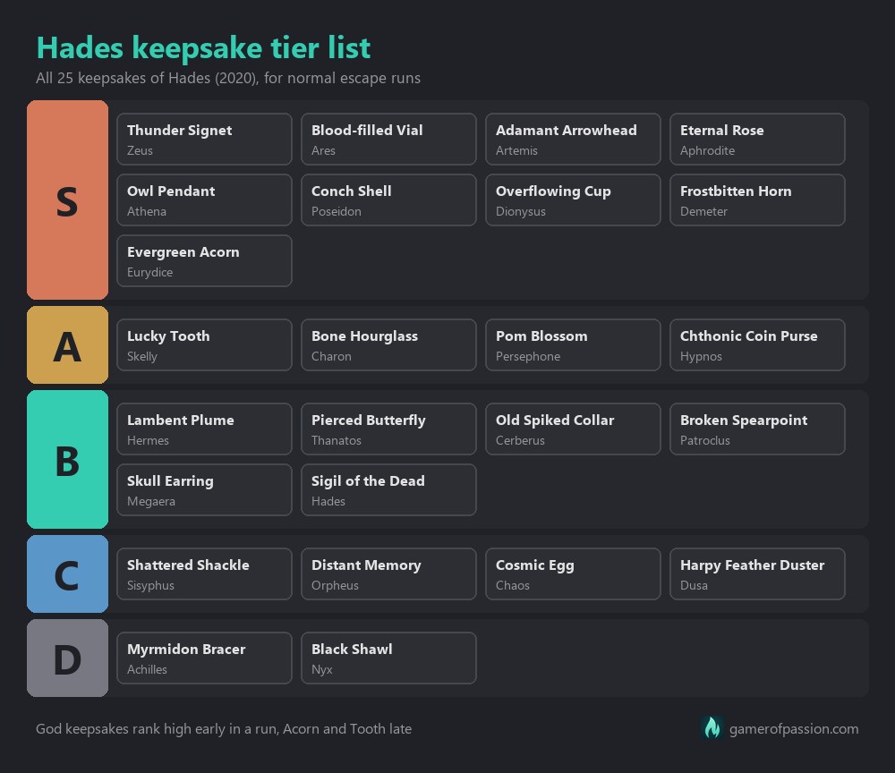
Task: Click the Eternal Rose card
Action: (x=757, y=140)
